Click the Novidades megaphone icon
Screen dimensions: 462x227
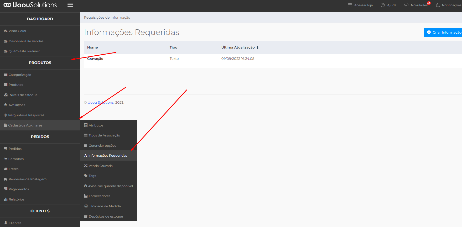coord(406,5)
